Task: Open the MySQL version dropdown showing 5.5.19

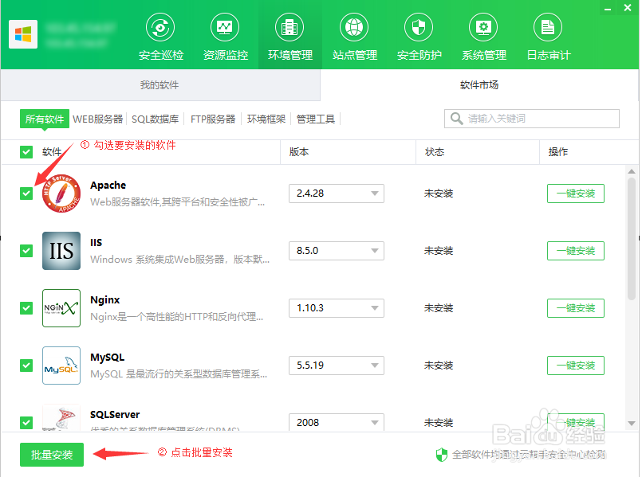Action: tap(336, 365)
